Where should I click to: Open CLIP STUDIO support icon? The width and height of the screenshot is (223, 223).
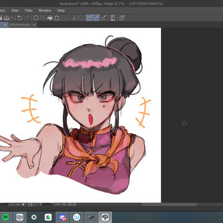(122, 18)
